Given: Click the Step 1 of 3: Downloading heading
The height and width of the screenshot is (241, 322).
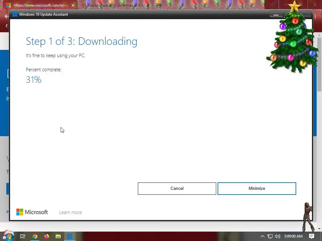Looking at the screenshot, I should [x=81, y=41].
